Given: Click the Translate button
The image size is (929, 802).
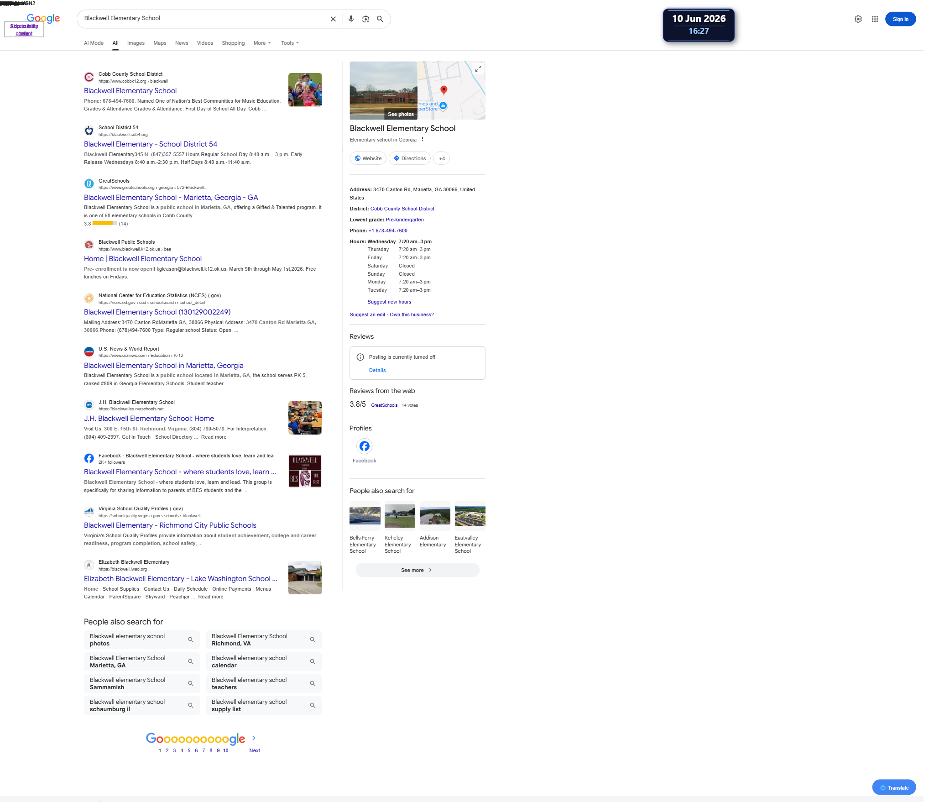Looking at the screenshot, I should (x=894, y=787).
